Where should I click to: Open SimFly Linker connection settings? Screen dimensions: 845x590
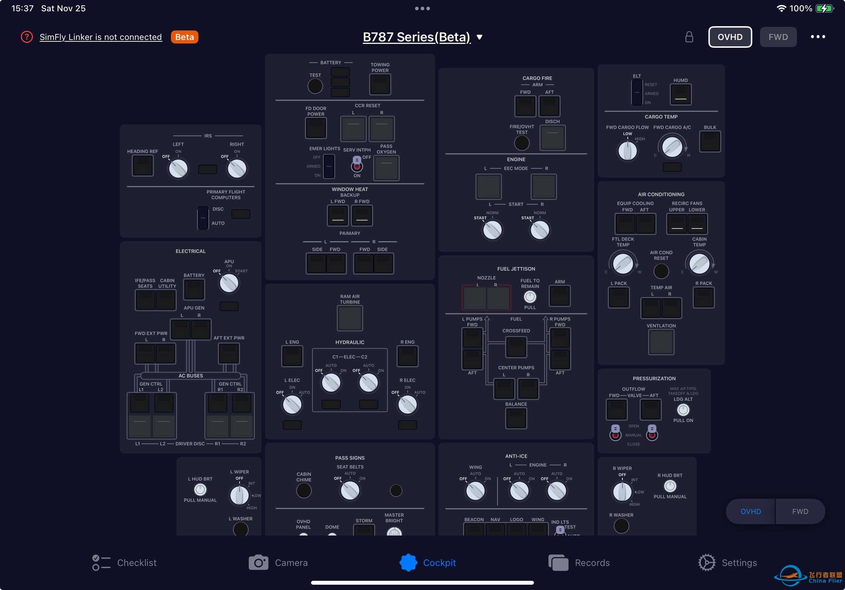pyautogui.click(x=101, y=36)
